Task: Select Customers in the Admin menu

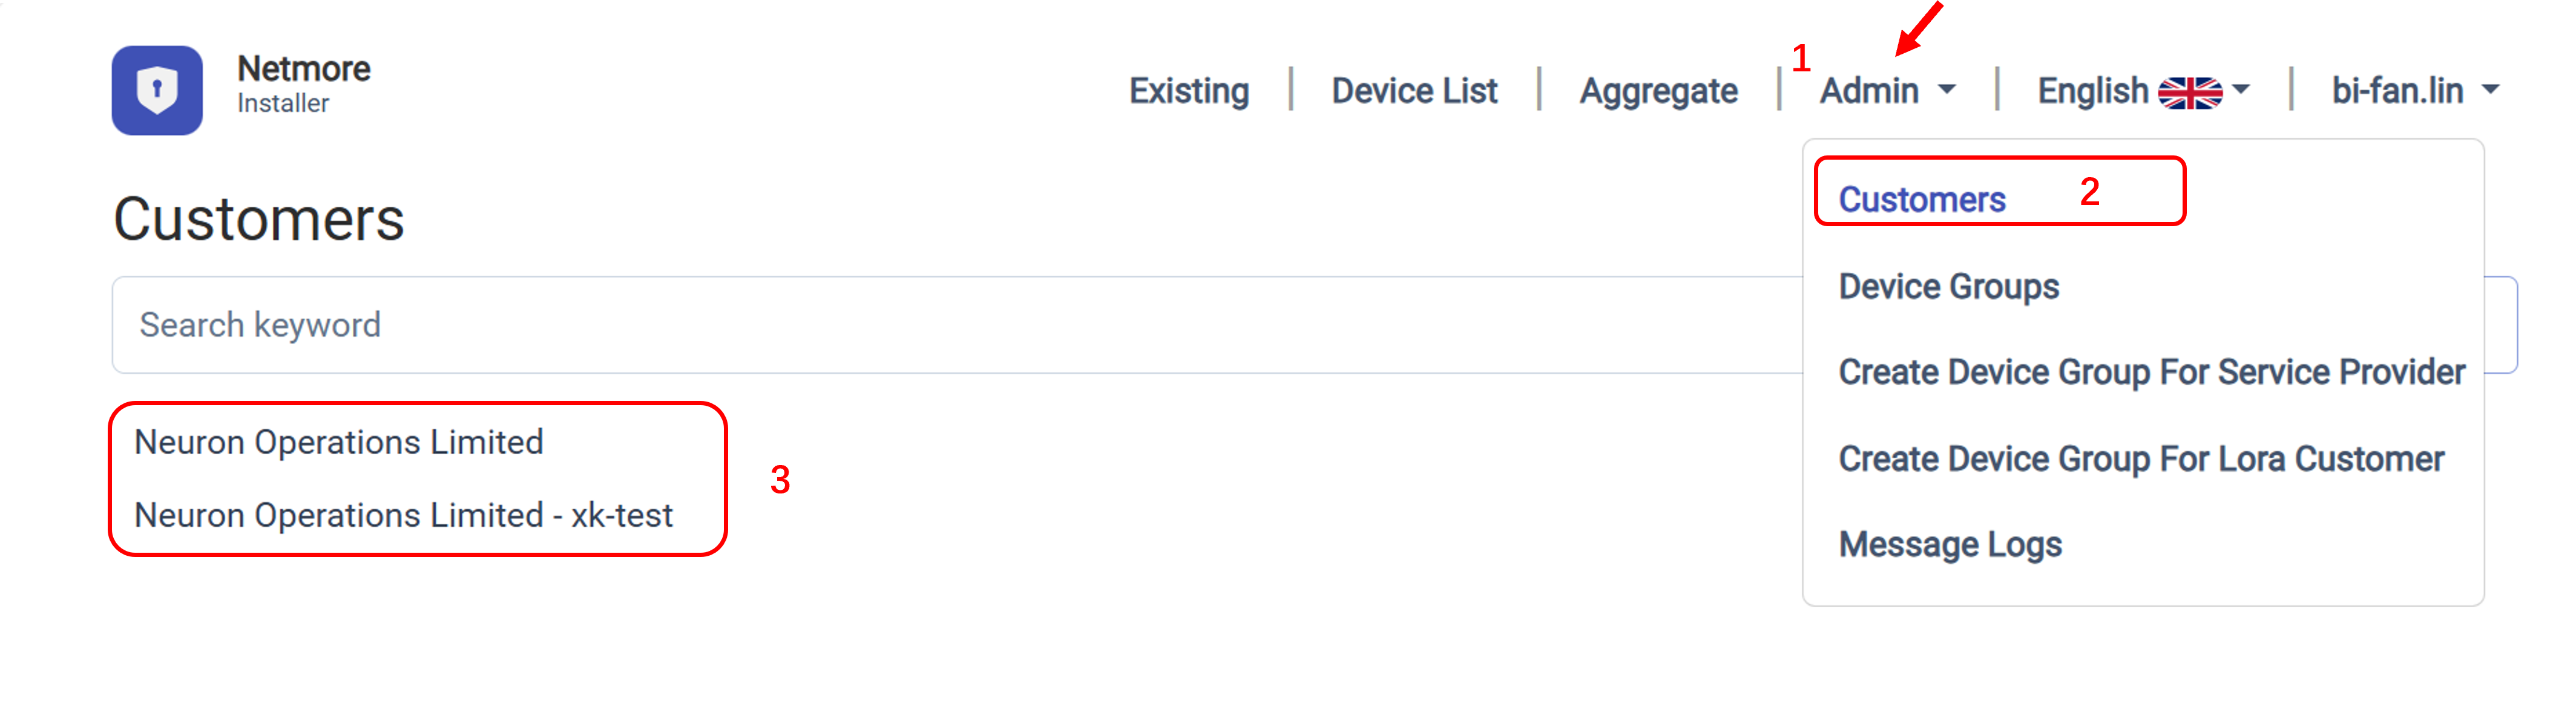Action: click(1921, 200)
